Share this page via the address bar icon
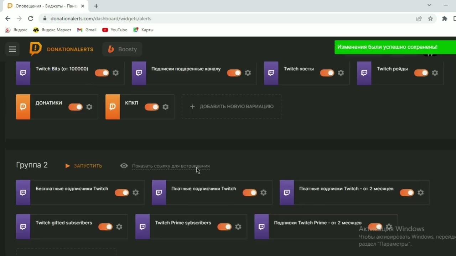This screenshot has height=256, width=456. click(419, 18)
